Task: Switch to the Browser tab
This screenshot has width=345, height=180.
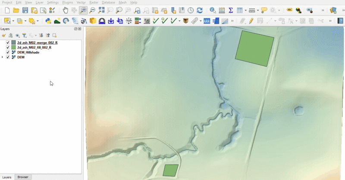Action: (x=22, y=177)
